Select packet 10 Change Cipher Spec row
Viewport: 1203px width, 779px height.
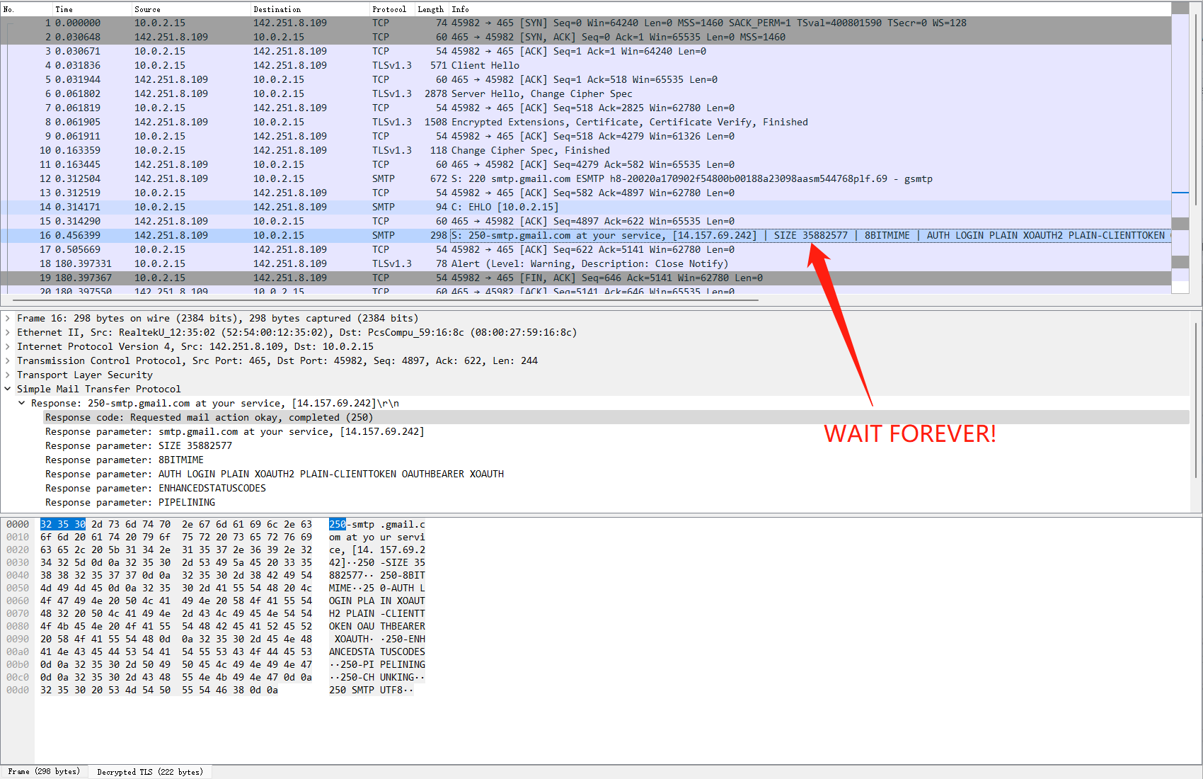586,151
